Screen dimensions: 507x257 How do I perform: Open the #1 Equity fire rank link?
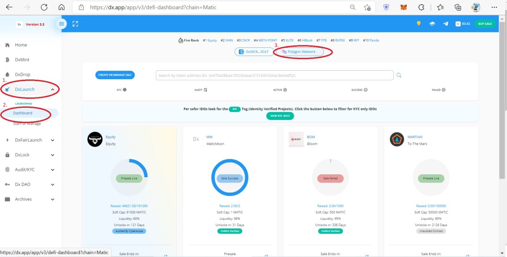210,41
